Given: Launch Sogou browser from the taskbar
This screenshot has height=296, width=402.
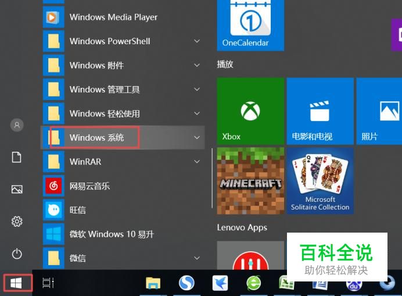Looking at the screenshot, I should tap(186, 283).
